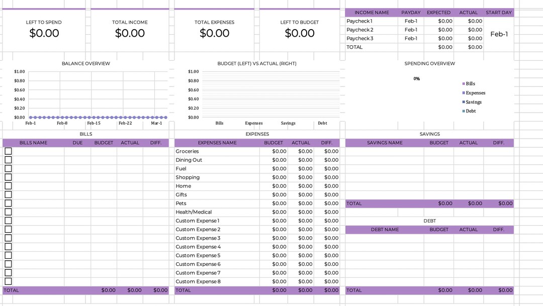Screen dimensions: 543x306
Task: Click the Savings legend color swatch
Action: (x=464, y=102)
